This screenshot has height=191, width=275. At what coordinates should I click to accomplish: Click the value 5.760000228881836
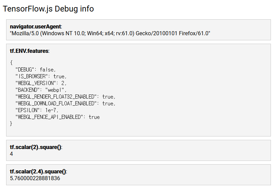click(x=35, y=178)
